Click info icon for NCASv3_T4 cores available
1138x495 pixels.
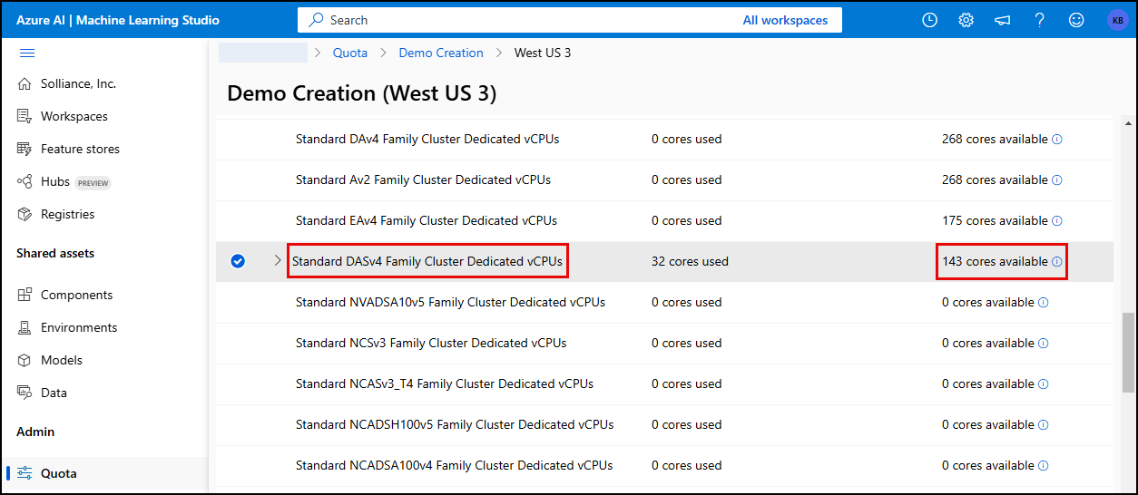point(1043,384)
